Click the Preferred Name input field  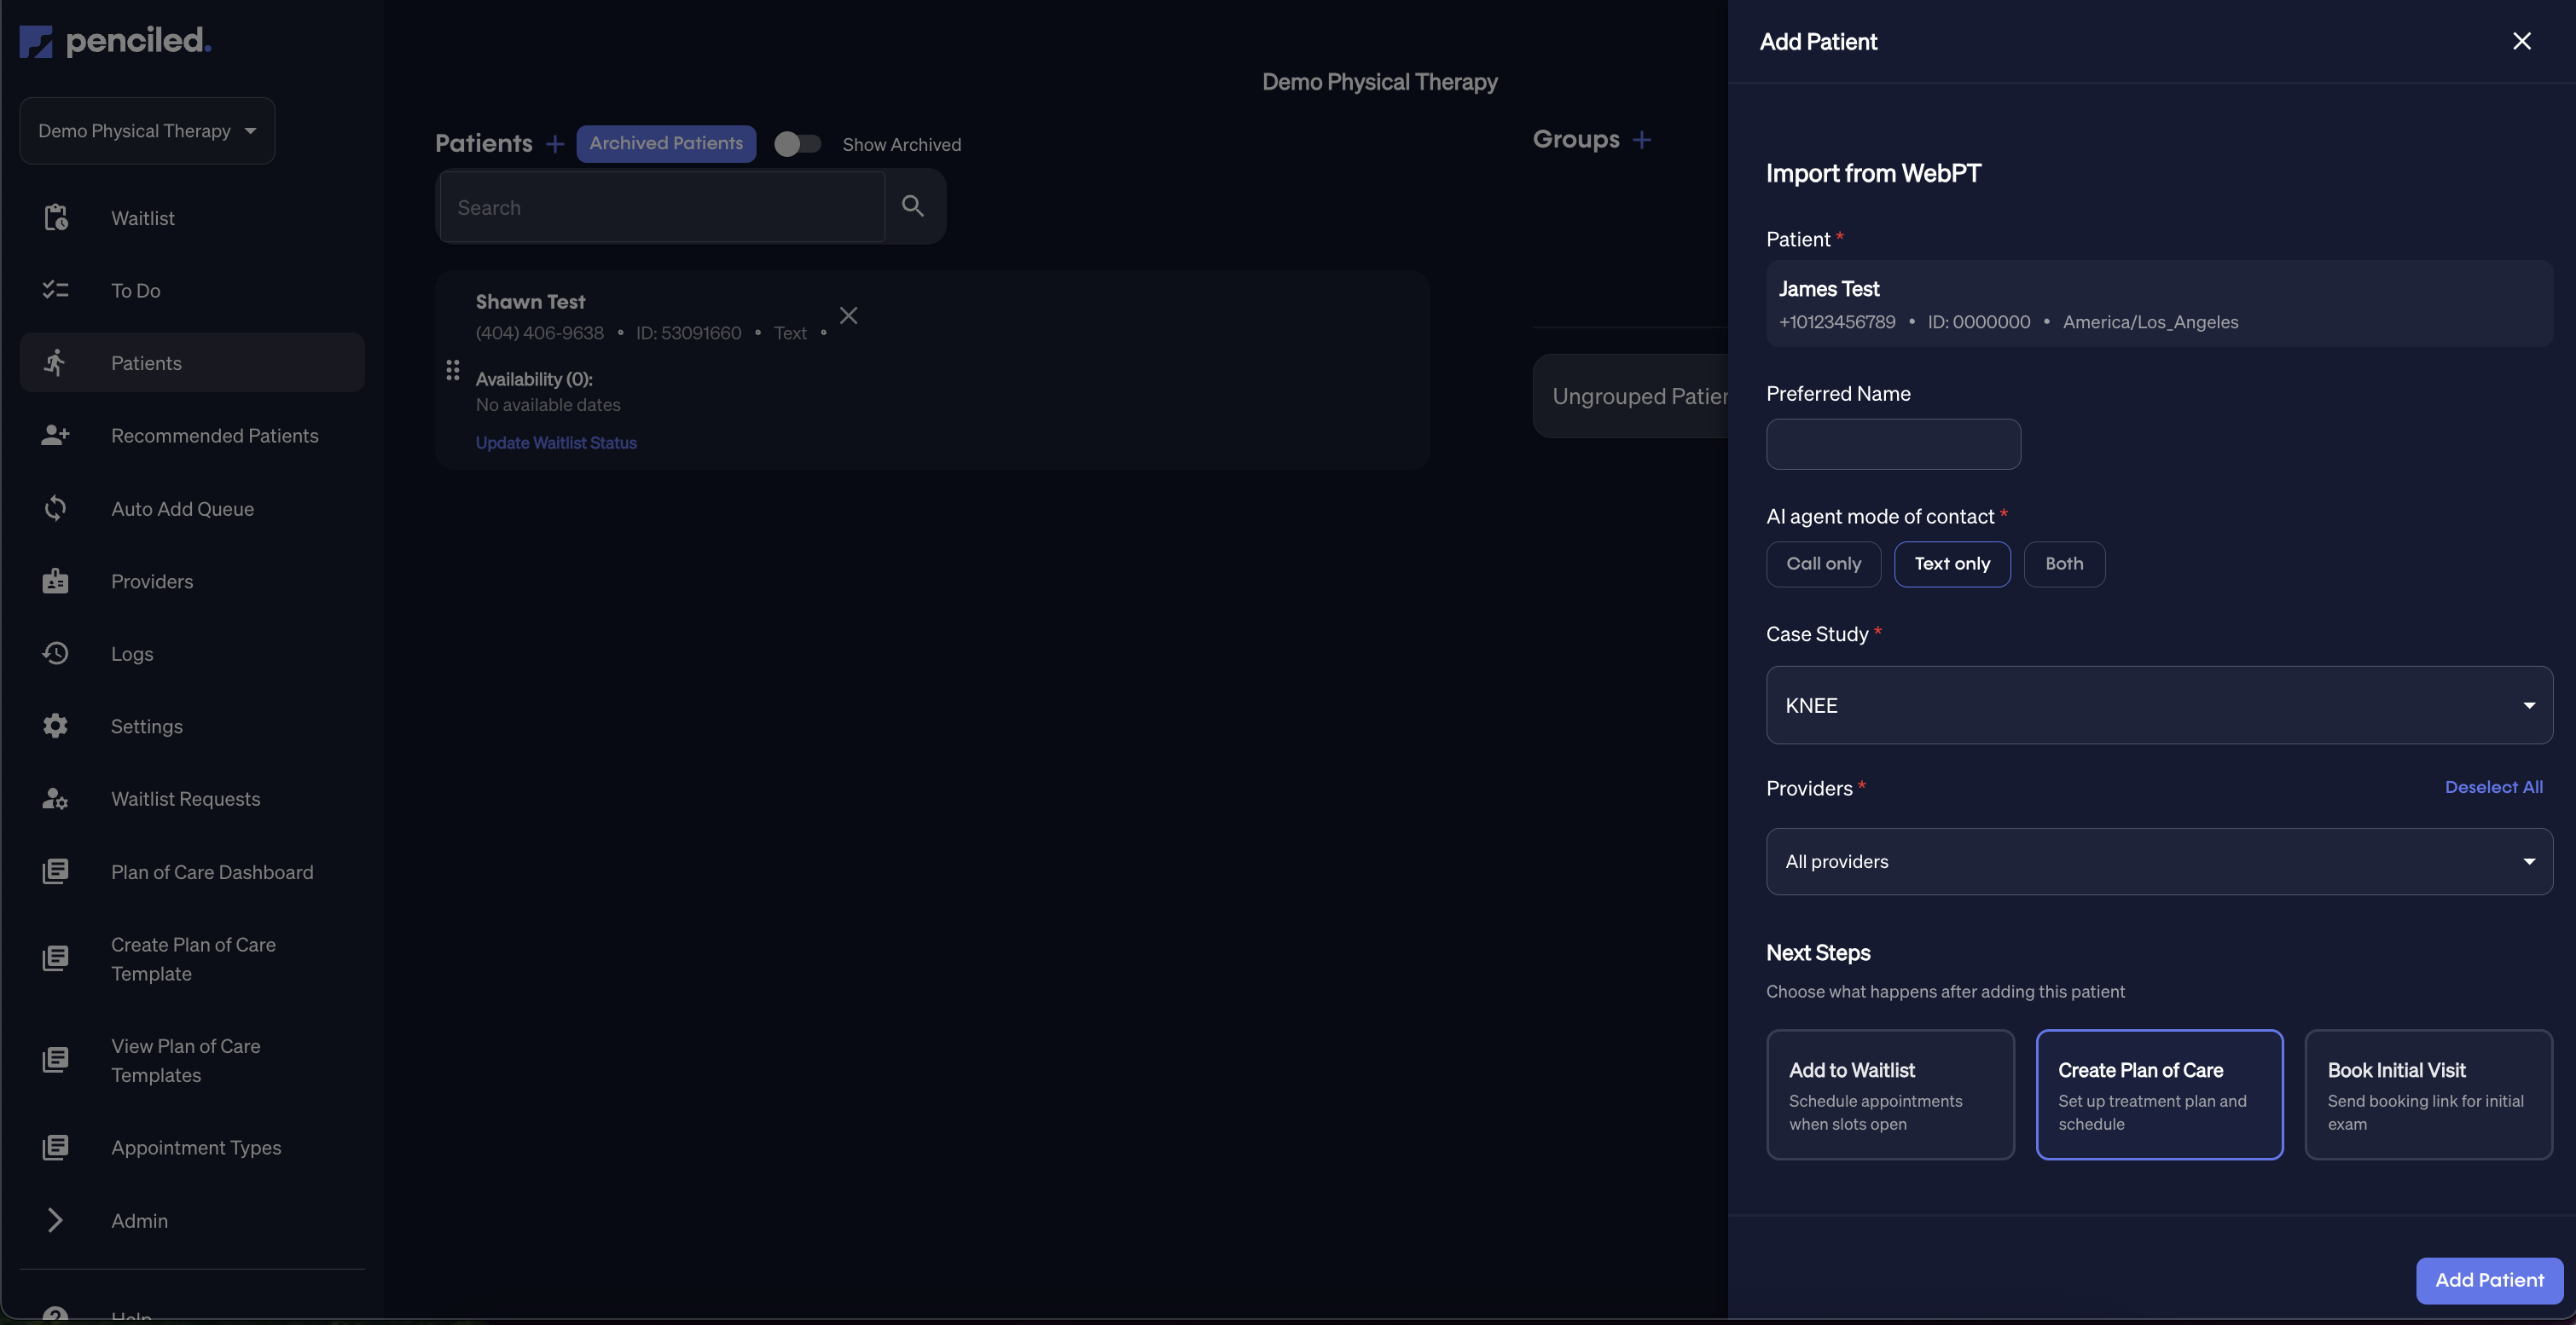click(x=1892, y=443)
